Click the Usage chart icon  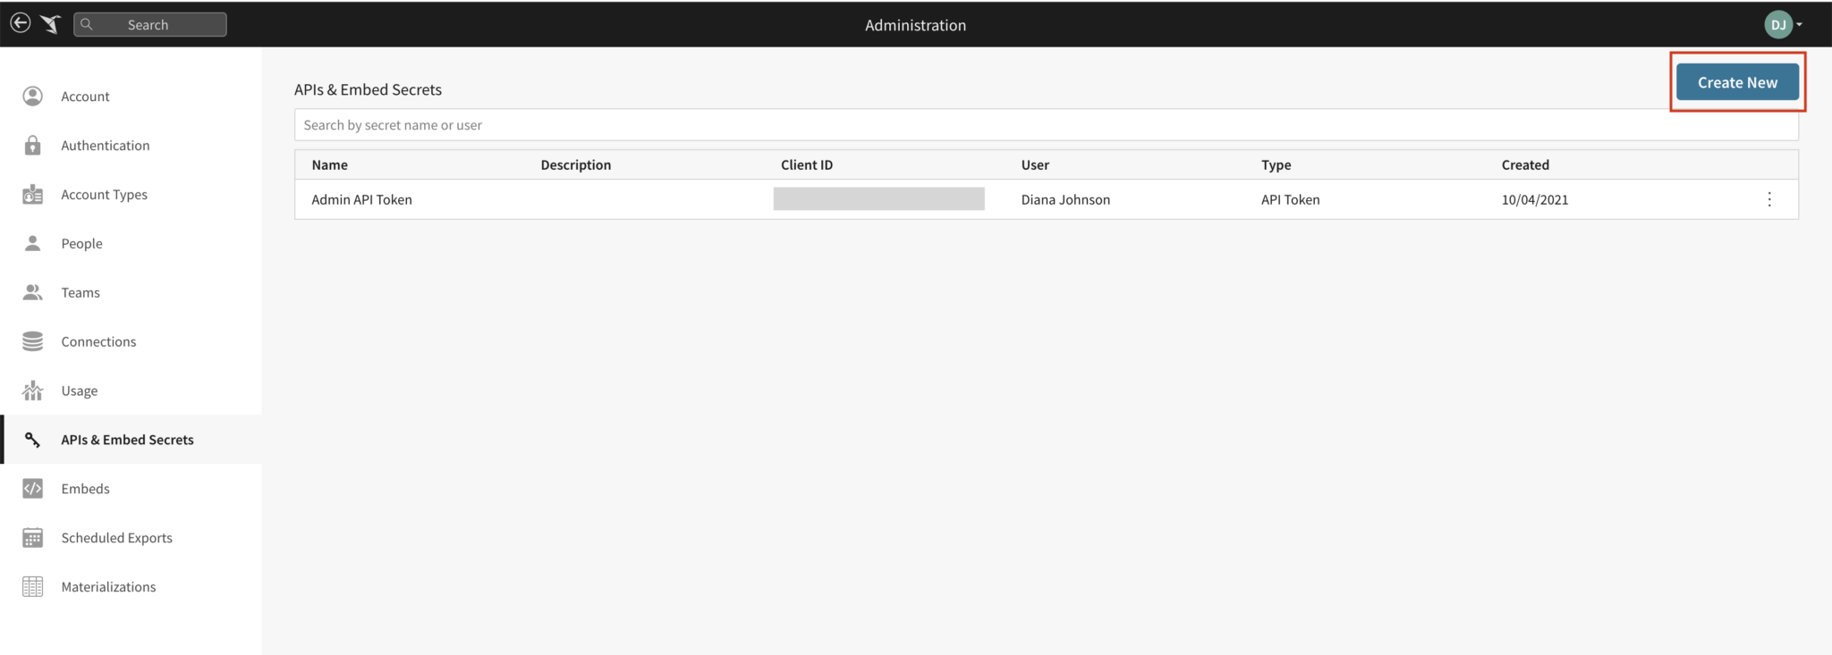click(33, 390)
